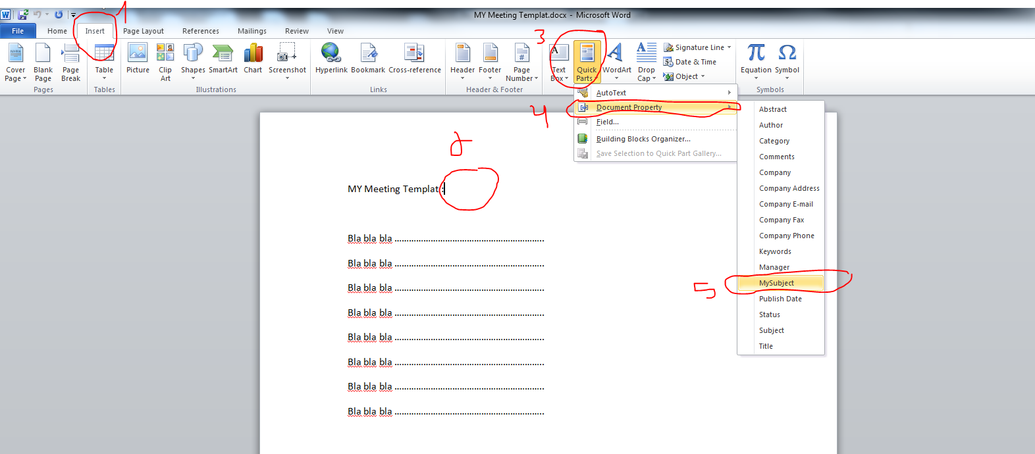Screen dimensions: 1035x454
Task: Open the Header gallery
Action: 462,63
